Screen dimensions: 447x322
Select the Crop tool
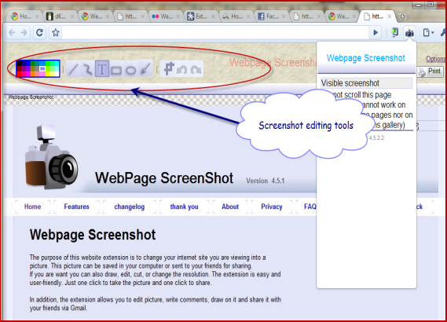point(168,69)
